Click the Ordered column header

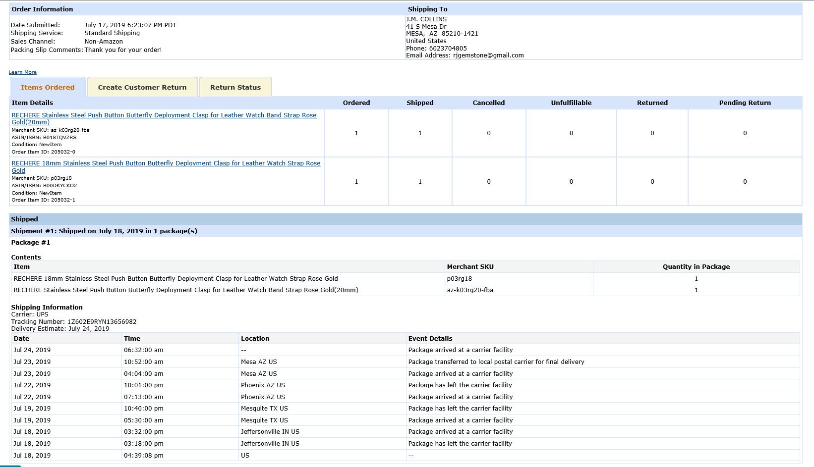[356, 103]
